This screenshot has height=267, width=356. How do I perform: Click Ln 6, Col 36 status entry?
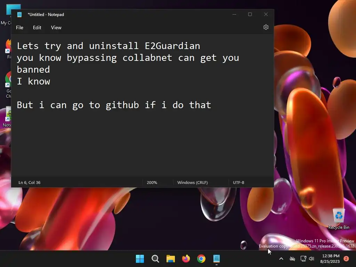click(x=30, y=183)
